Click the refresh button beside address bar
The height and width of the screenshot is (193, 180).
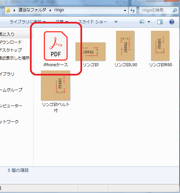coord(133,10)
